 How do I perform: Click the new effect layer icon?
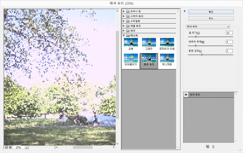pos(207,147)
